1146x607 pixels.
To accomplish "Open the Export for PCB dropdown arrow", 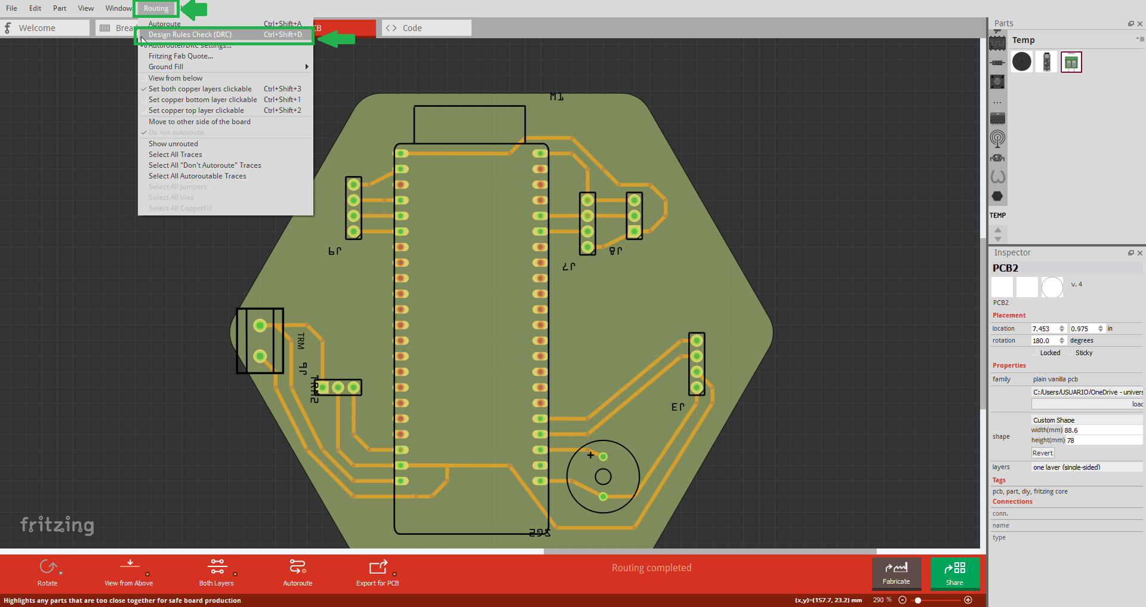I will tap(395, 574).
